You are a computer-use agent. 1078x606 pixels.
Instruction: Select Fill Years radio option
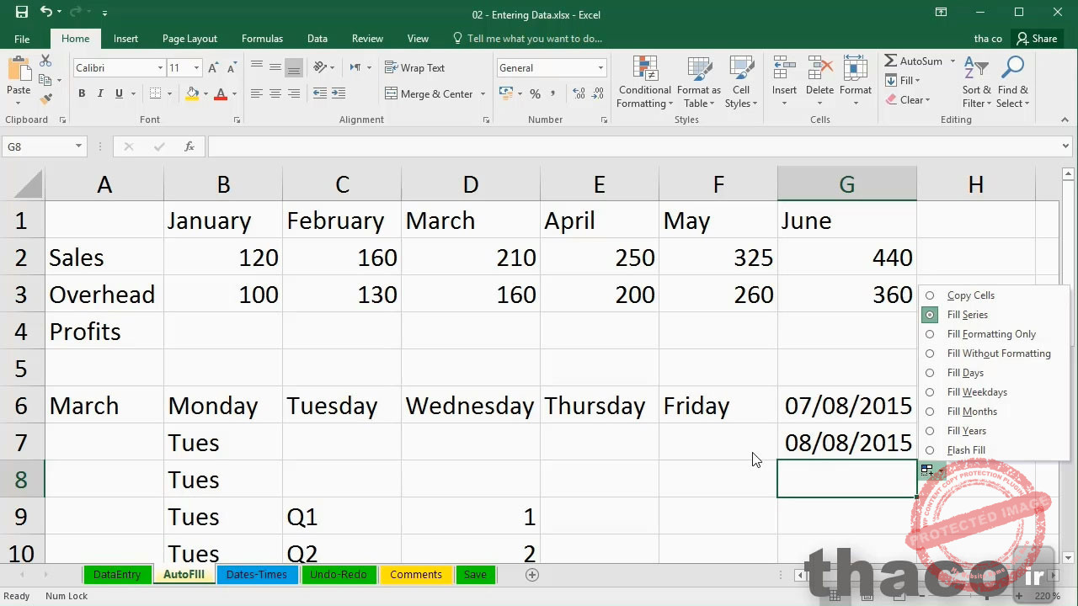tap(930, 431)
